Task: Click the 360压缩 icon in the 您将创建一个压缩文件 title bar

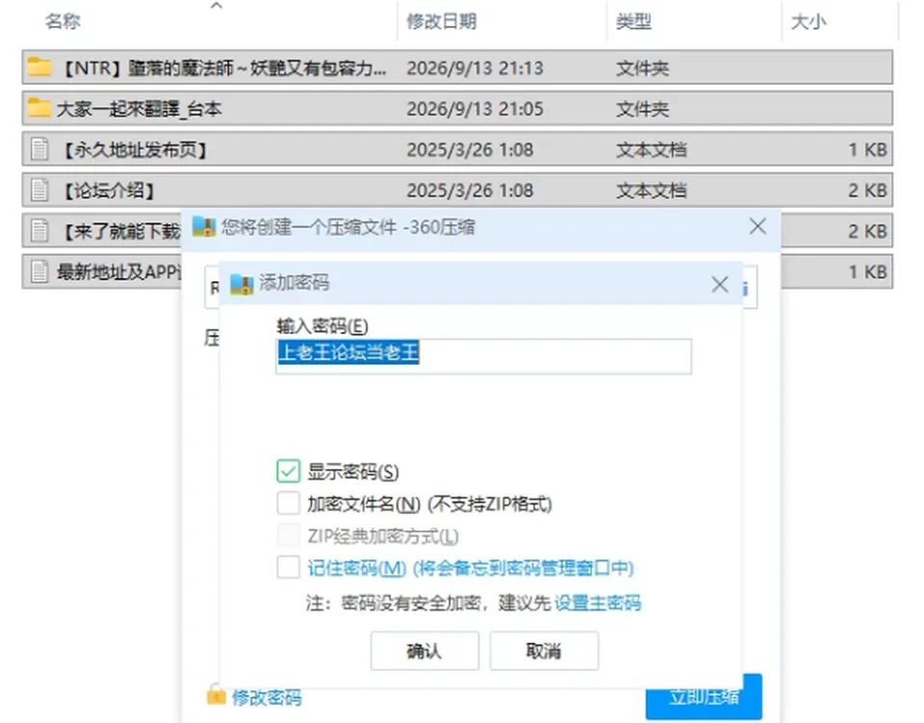Action: click(204, 227)
